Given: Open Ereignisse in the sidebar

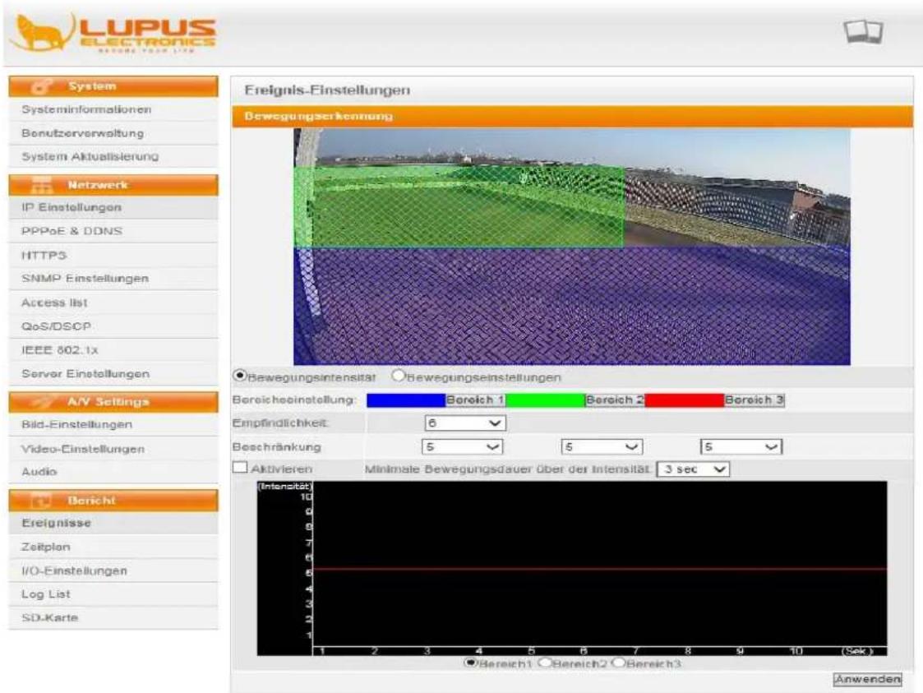Looking at the screenshot, I should [x=113, y=524].
